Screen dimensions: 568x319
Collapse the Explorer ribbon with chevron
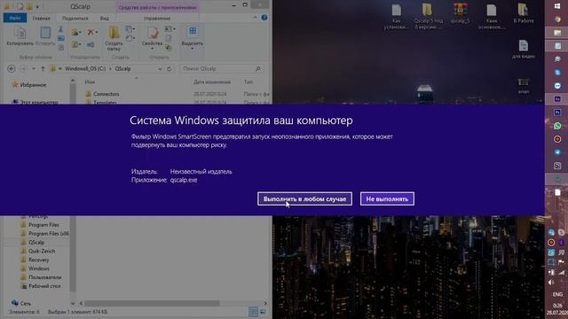(x=255, y=18)
